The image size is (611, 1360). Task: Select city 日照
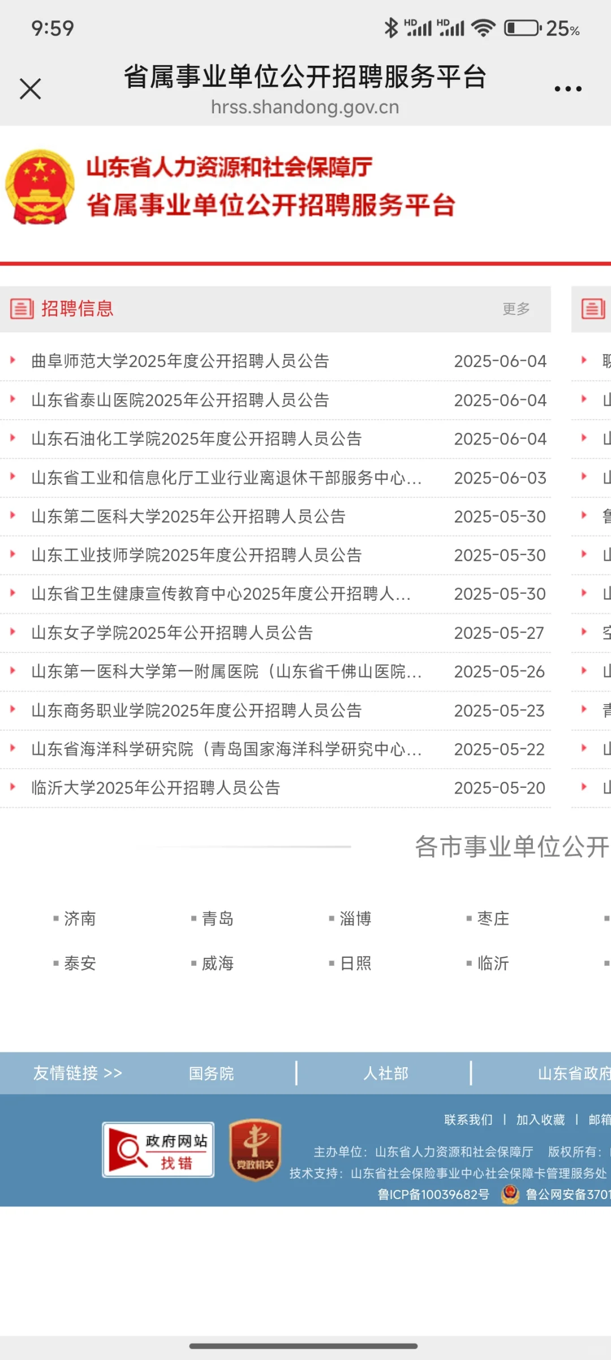(355, 963)
